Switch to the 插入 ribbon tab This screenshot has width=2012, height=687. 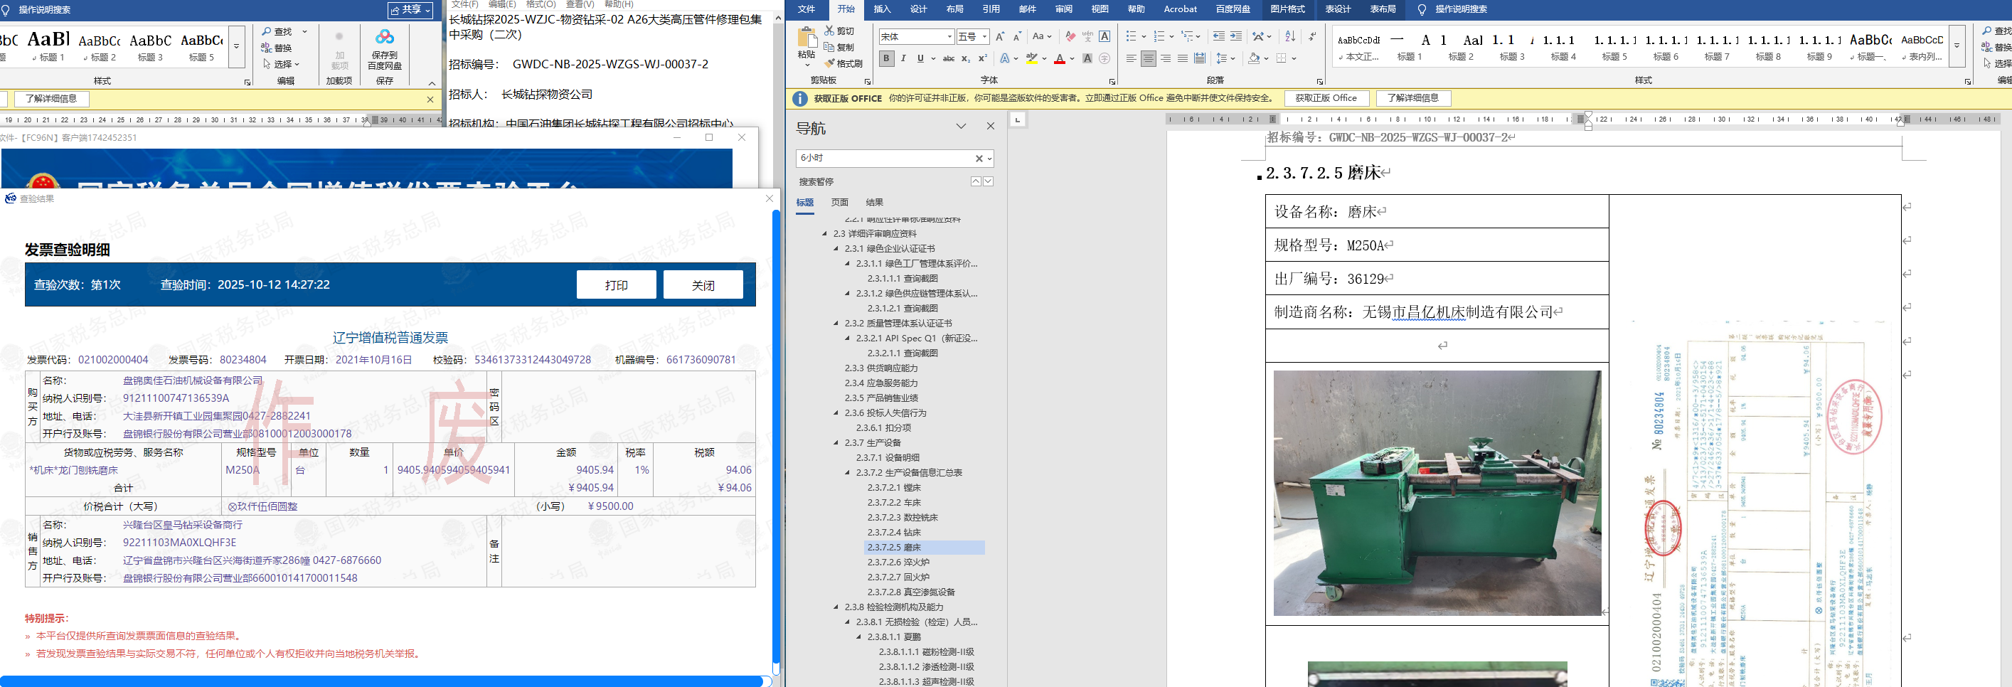click(x=881, y=9)
